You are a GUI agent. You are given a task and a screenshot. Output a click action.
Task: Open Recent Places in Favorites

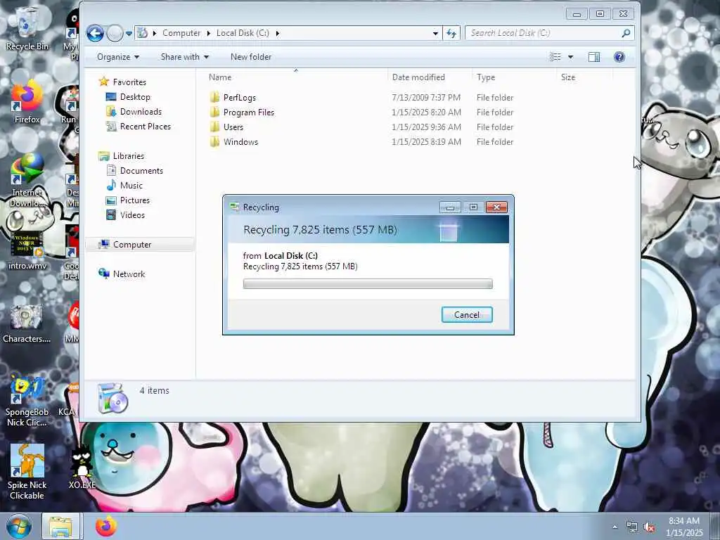pyautogui.click(x=145, y=127)
